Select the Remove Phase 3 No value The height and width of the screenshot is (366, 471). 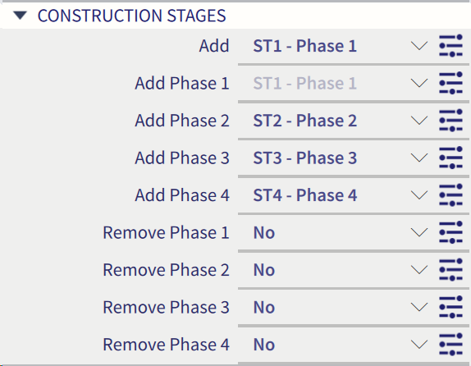pyautogui.click(x=264, y=307)
